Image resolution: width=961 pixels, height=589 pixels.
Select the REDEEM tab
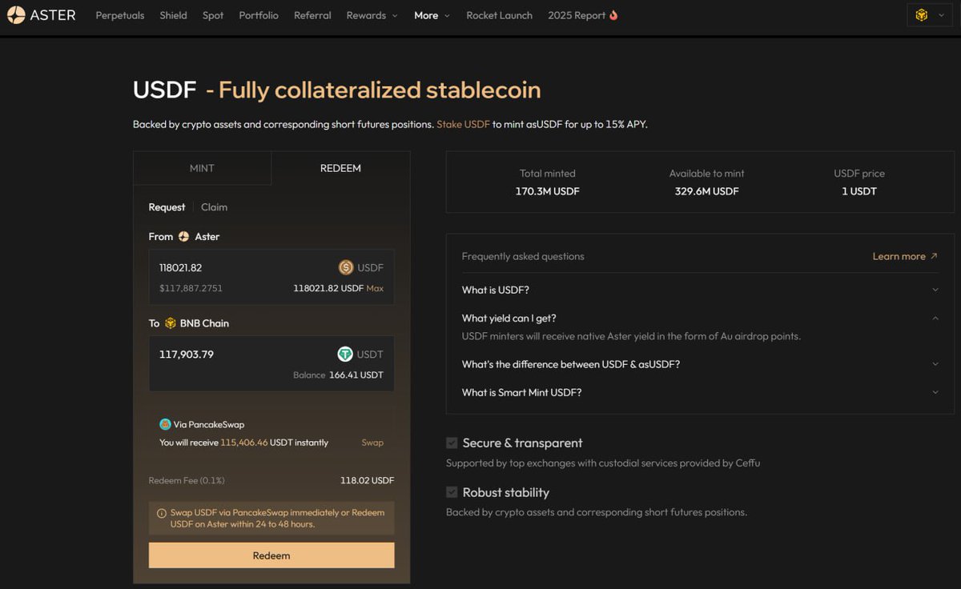point(340,168)
